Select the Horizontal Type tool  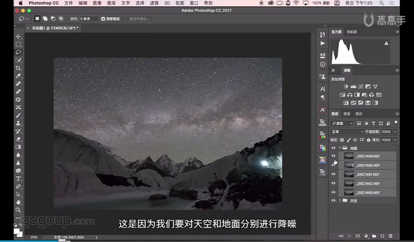pos(18,179)
